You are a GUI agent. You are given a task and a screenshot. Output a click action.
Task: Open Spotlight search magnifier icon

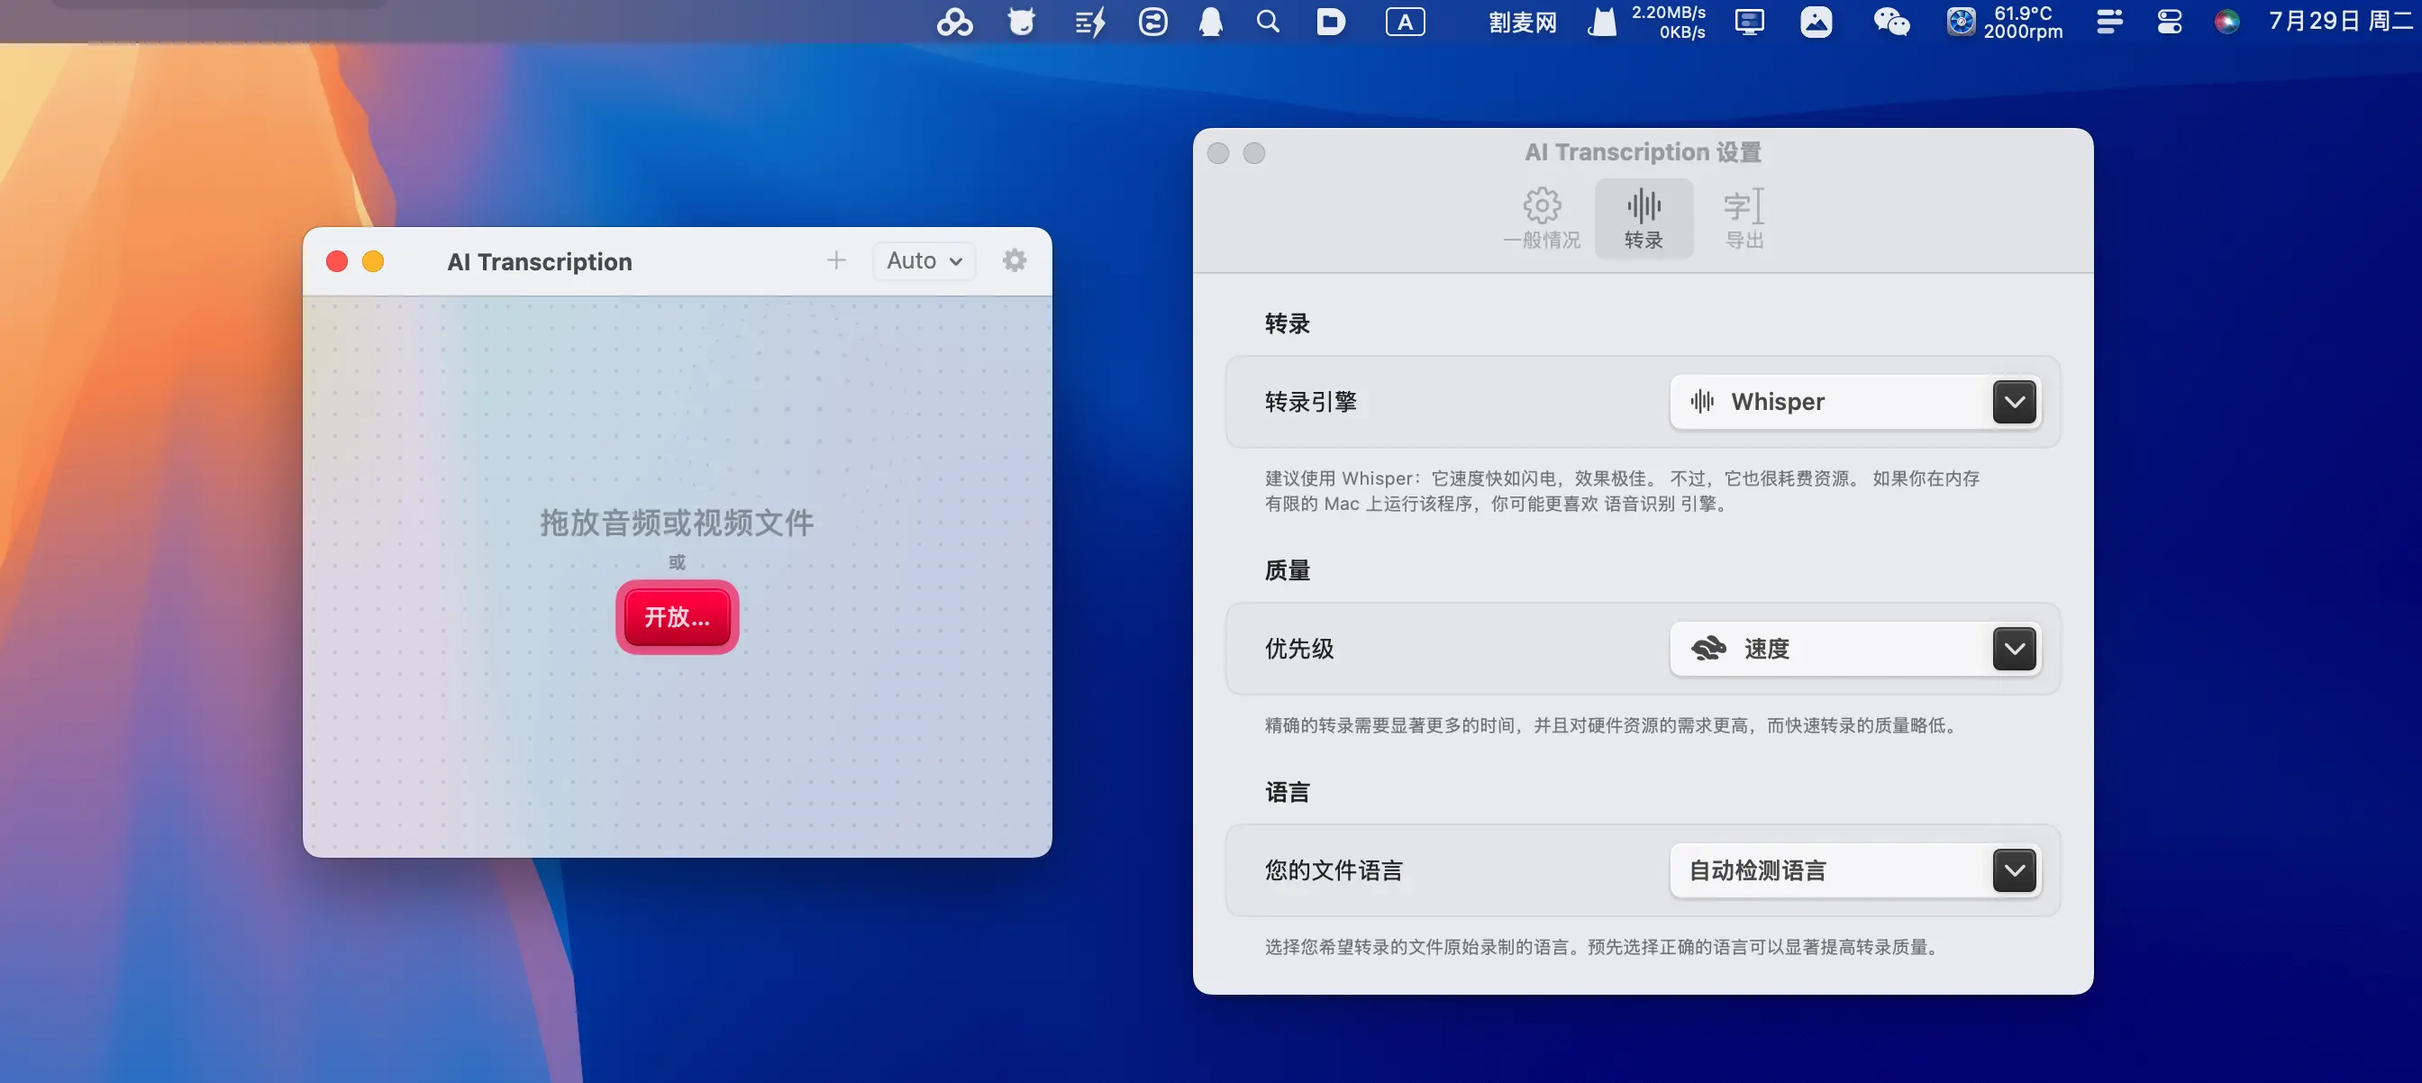[1268, 22]
